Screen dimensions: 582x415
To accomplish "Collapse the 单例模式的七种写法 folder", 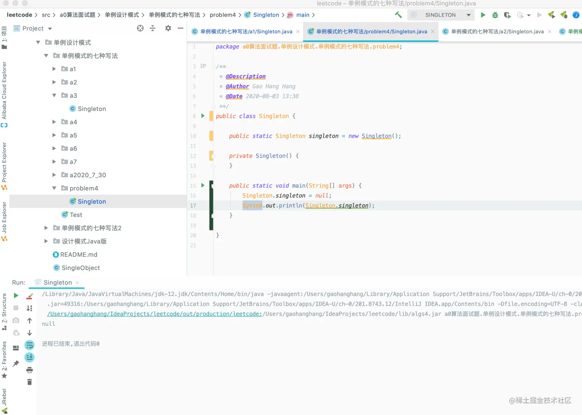I will pyautogui.click(x=46, y=55).
